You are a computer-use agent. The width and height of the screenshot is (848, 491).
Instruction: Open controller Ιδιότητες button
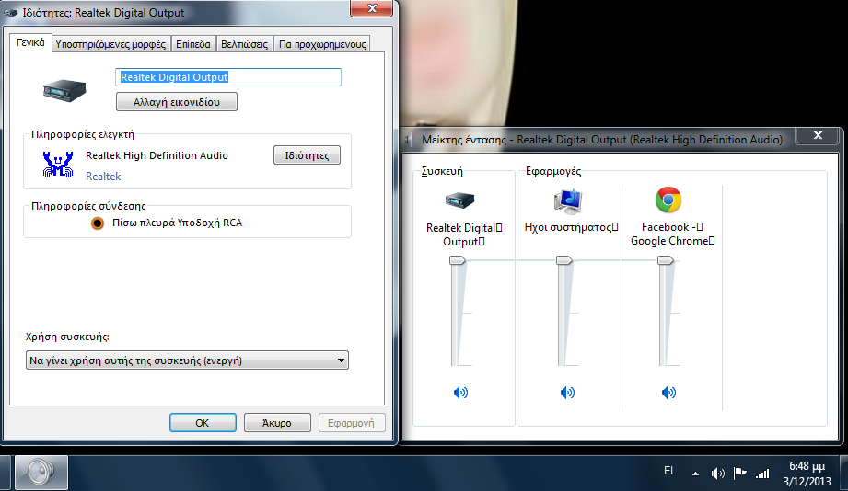[307, 155]
